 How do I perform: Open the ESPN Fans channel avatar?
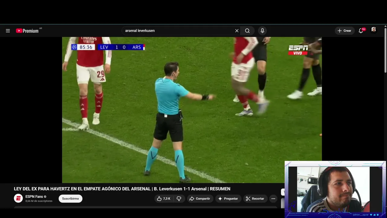point(18,198)
